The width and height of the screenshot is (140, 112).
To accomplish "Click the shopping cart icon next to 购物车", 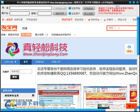I will (89, 20).
